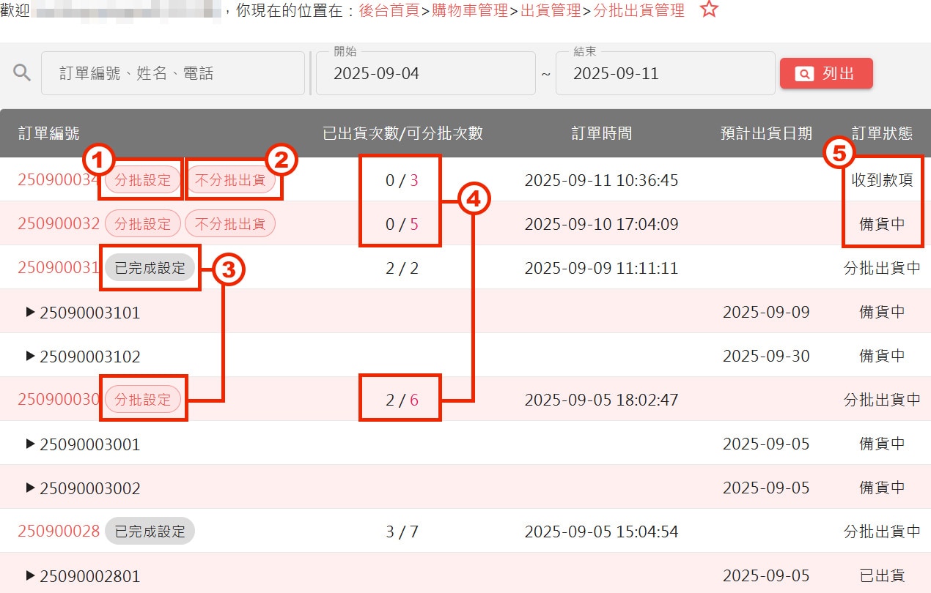The height and width of the screenshot is (593, 931).
Task: Expand sub-order 25090003102 row arrow
Action: coord(30,356)
